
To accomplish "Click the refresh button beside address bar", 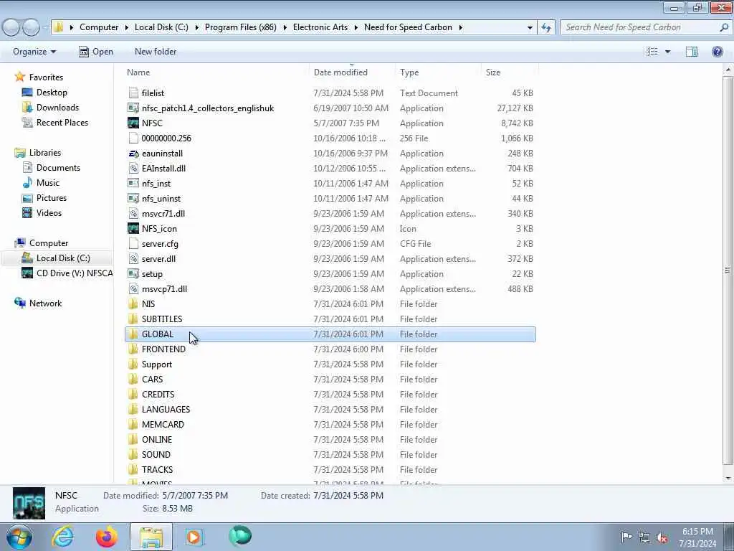I will 546,27.
